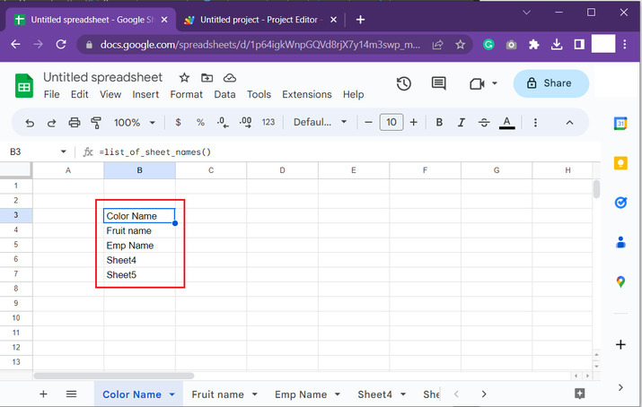Open the Data menu

coord(224,94)
